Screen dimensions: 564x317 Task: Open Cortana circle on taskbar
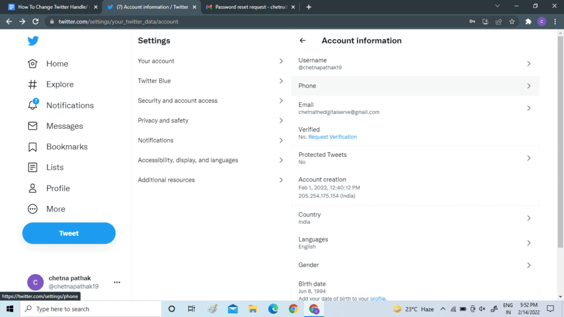[x=172, y=309]
